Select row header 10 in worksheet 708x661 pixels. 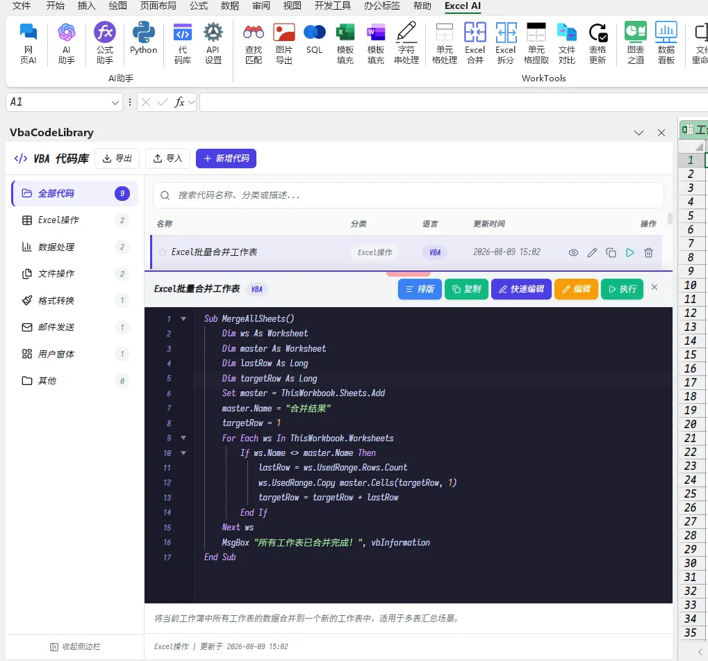[x=691, y=285]
